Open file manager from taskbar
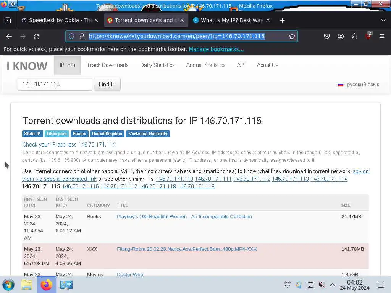Screen dimensions: 391x293 click(27, 285)
